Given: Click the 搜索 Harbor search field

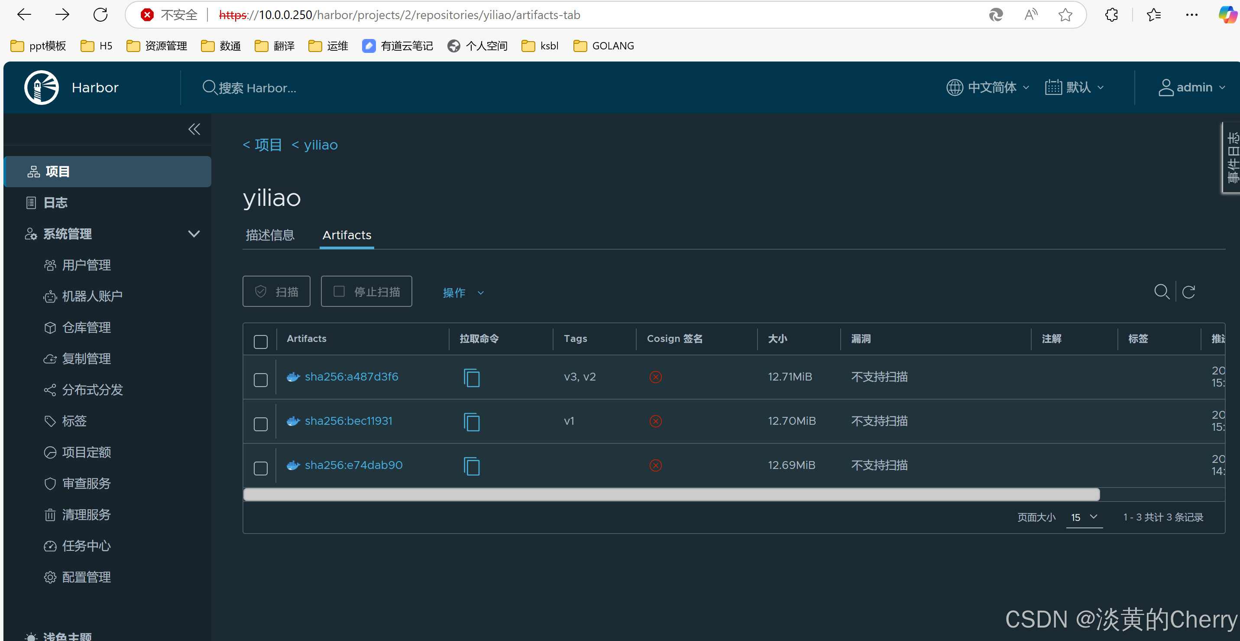Looking at the screenshot, I should coord(257,88).
